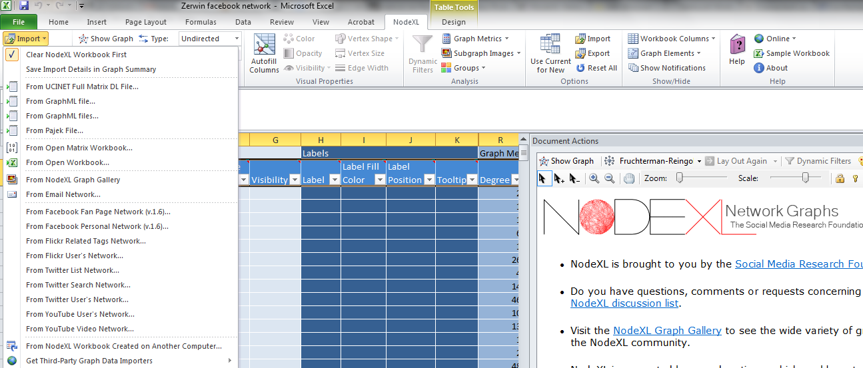Click the zoom out magnifier icon

click(x=609, y=178)
